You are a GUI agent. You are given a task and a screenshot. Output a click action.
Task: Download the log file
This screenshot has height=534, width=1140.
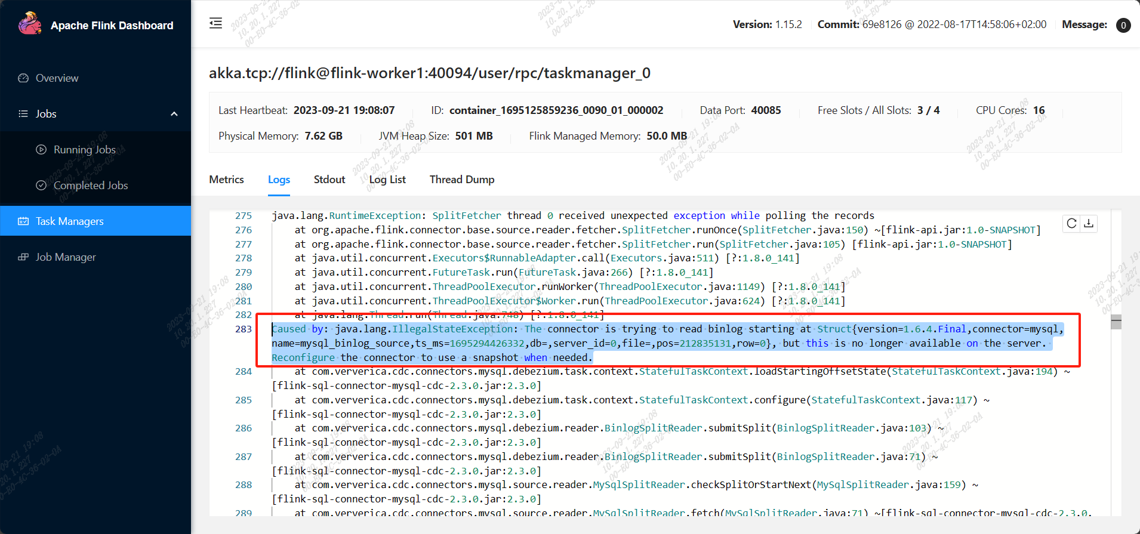point(1089,223)
